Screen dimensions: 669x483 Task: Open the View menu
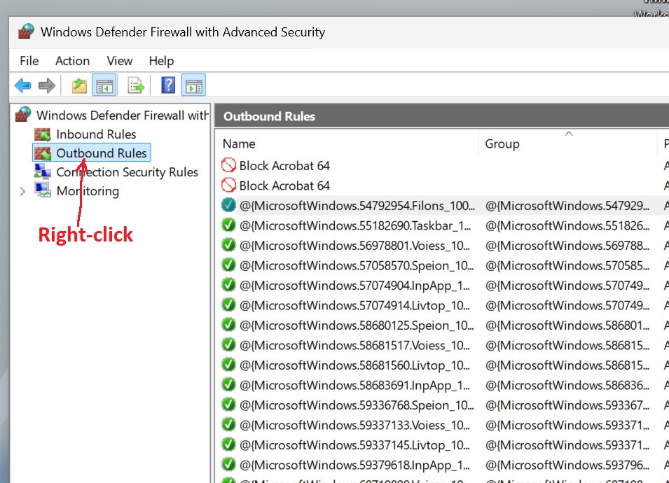coord(120,61)
